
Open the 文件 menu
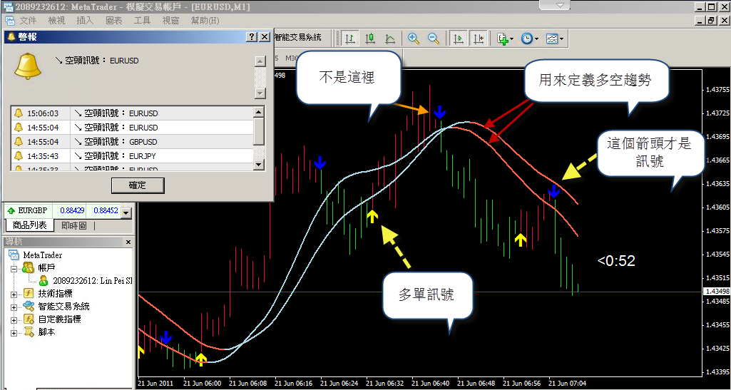(28, 21)
